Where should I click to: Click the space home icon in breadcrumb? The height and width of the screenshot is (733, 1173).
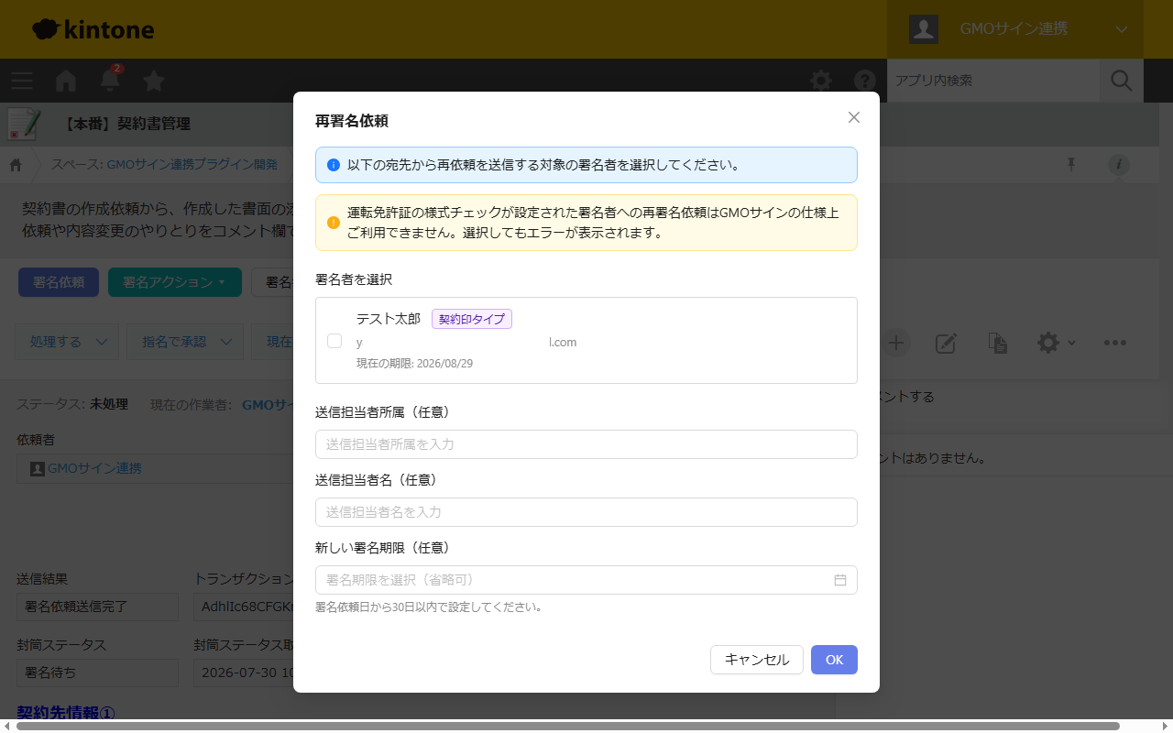pos(16,165)
